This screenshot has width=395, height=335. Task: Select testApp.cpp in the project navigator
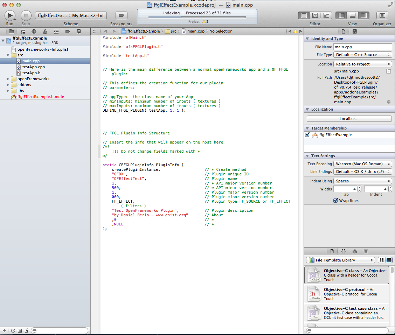(x=33, y=67)
